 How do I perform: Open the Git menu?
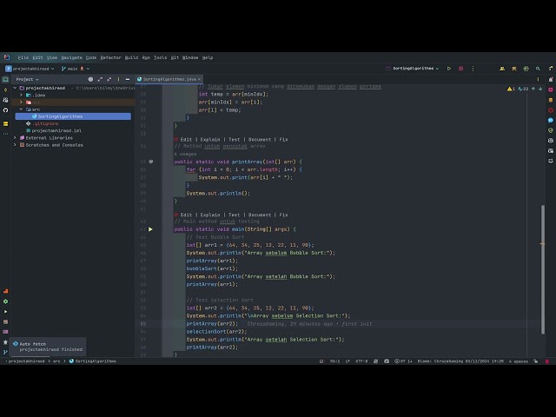click(175, 57)
